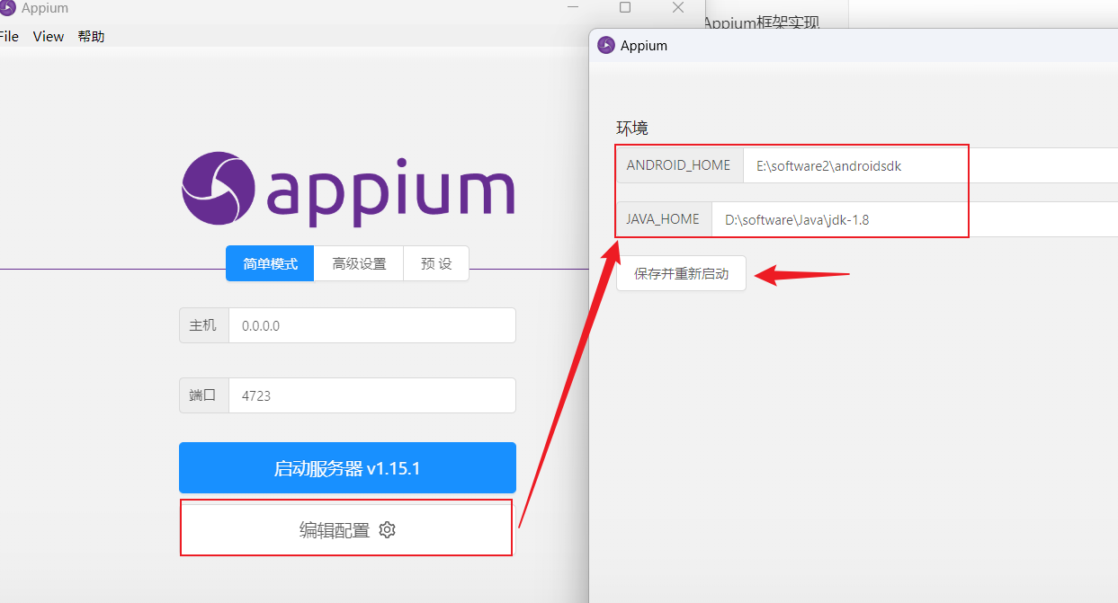Maximize the main Appium window
Image resolution: width=1118 pixels, height=603 pixels.
(625, 7)
